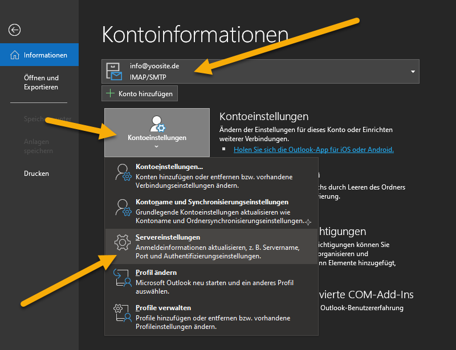
Task: Click the gear icon beside Servereinstellungen
Action: [123, 243]
